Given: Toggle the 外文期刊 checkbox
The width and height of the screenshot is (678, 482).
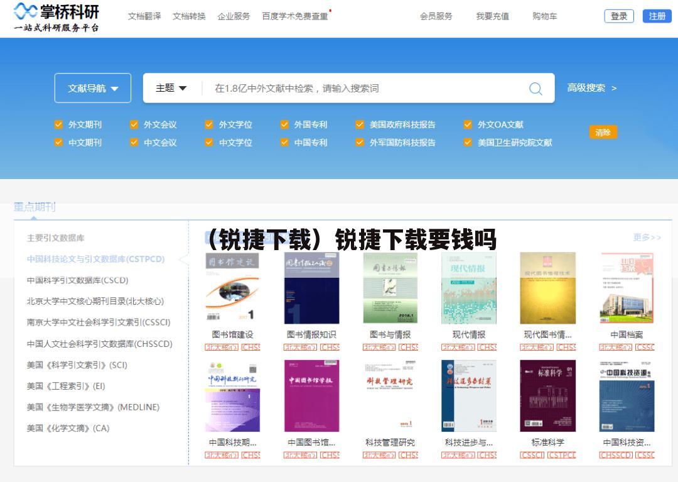Looking at the screenshot, I should 59,124.
